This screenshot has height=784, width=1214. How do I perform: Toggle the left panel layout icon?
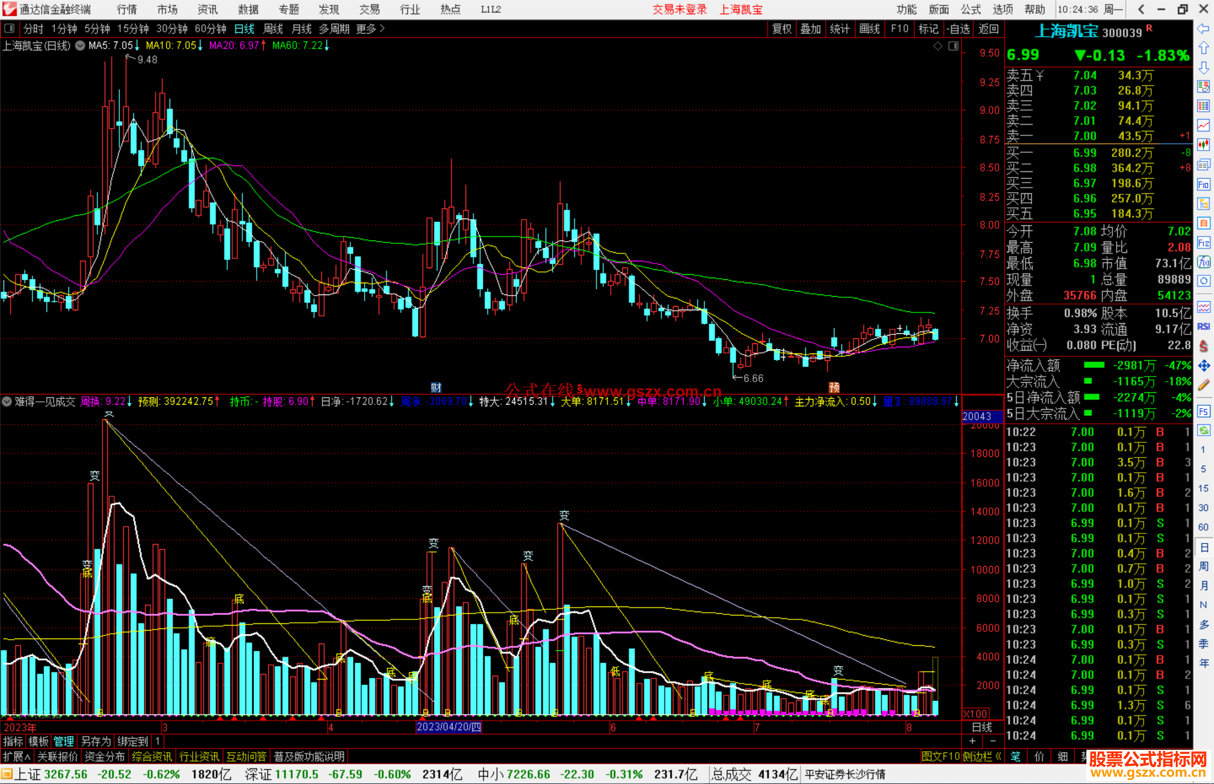pos(10,29)
